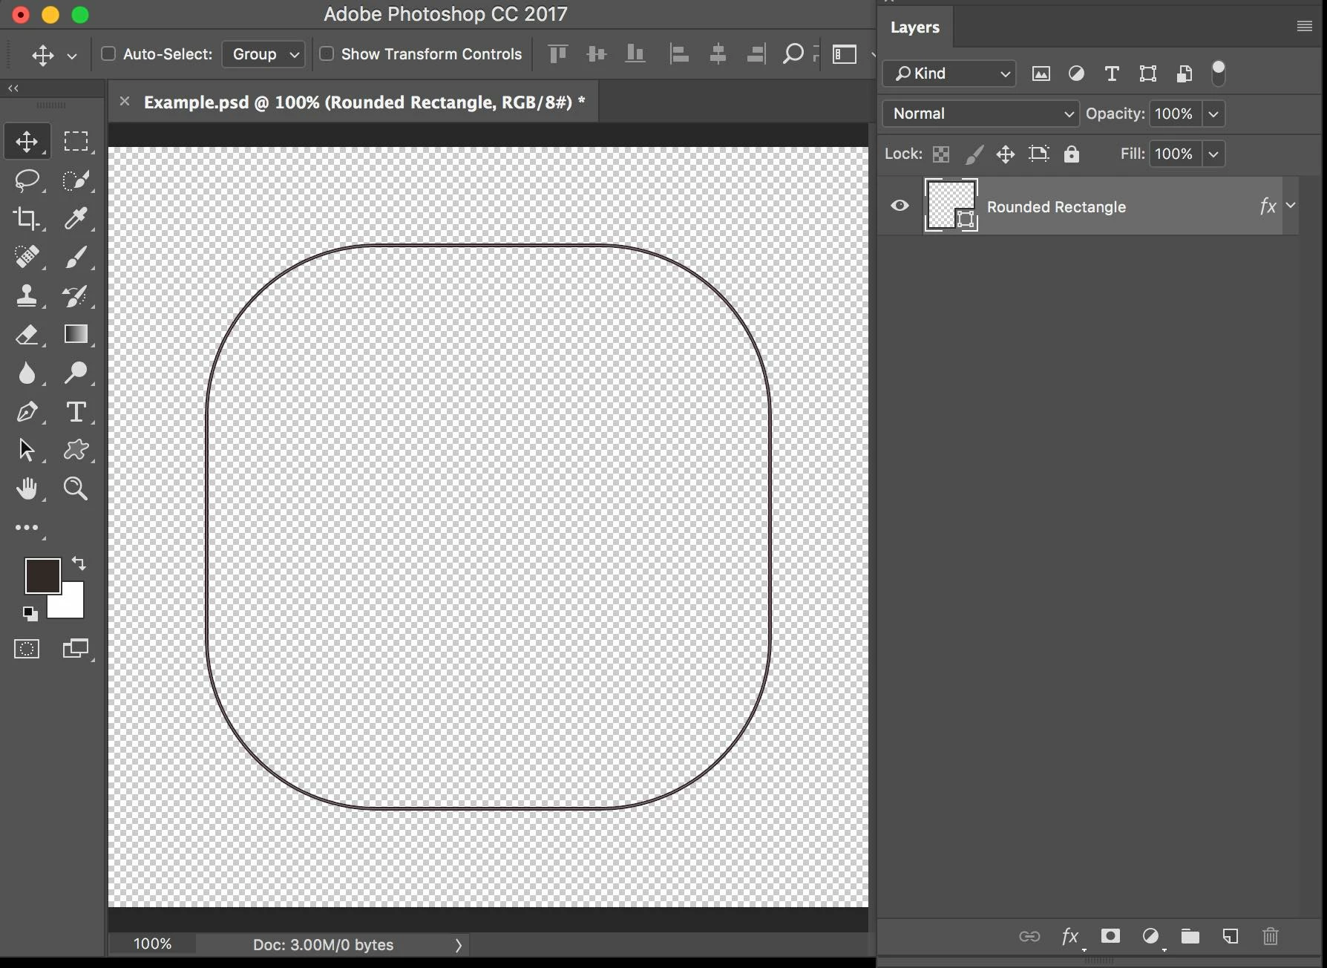The height and width of the screenshot is (968, 1327).
Task: Open the Kind filter dropdown
Action: click(x=950, y=73)
